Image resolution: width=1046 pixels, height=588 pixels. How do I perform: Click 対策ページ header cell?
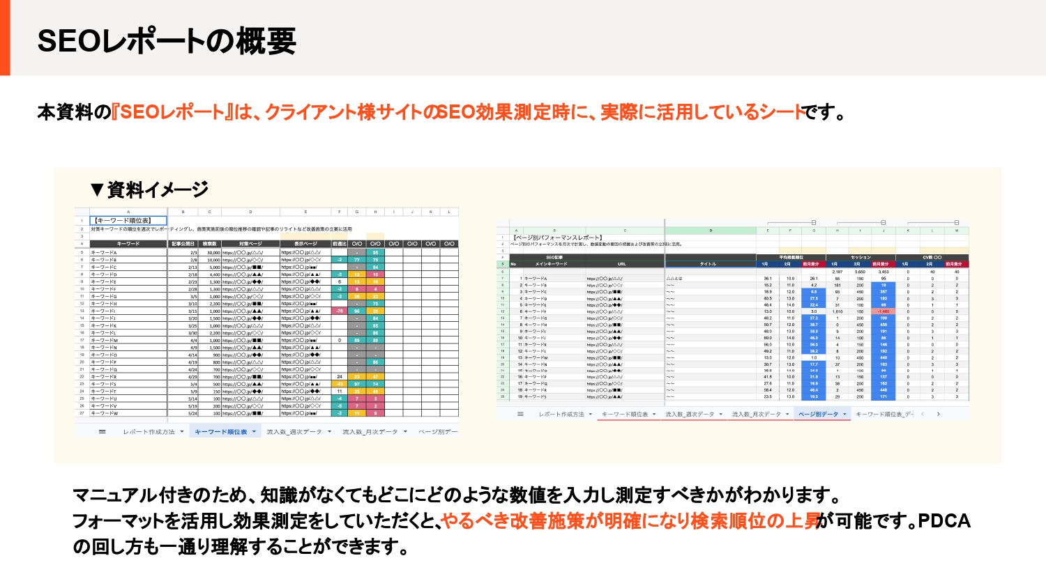[250, 244]
